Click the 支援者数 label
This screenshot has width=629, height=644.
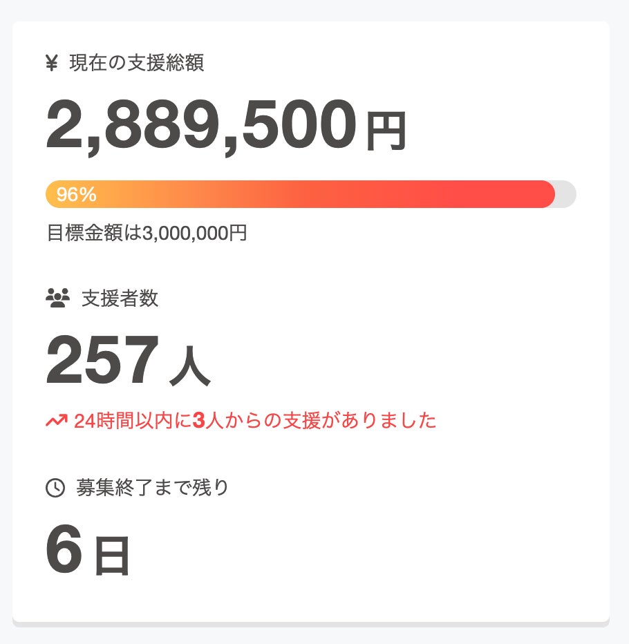pos(120,298)
